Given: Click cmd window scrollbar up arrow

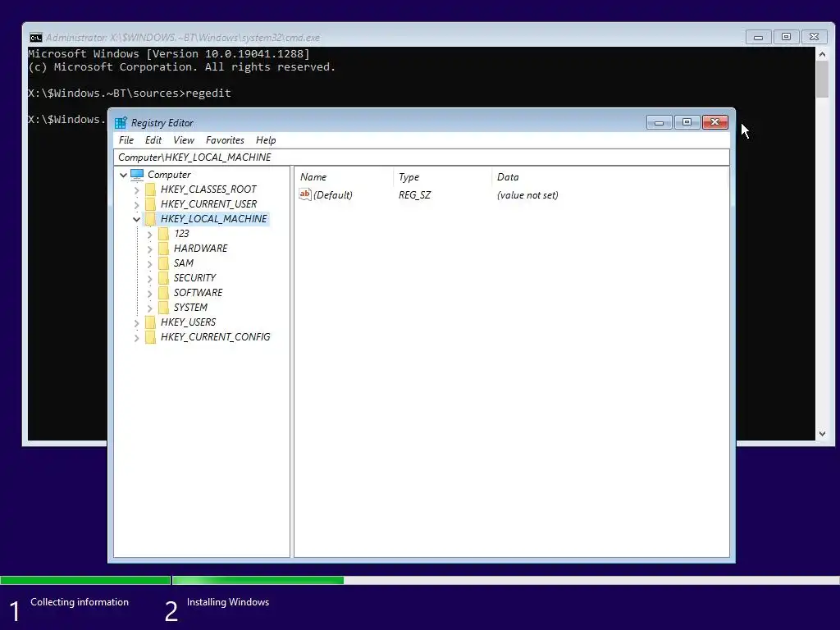Looking at the screenshot, I should pos(822,53).
